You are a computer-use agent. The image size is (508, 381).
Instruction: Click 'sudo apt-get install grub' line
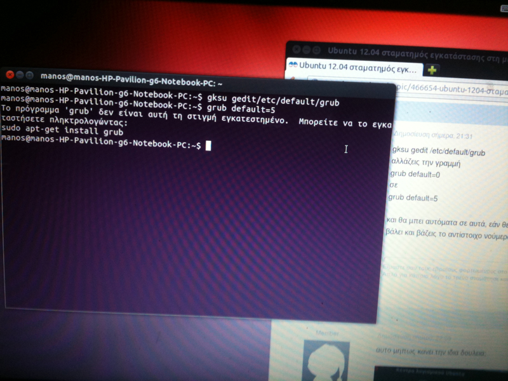pyautogui.click(x=62, y=130)
